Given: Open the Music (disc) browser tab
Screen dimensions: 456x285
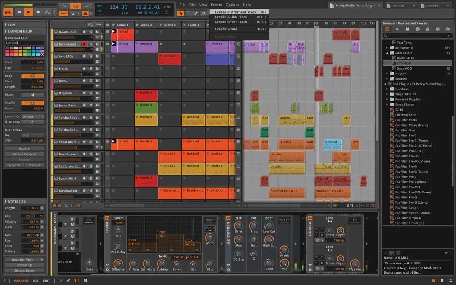Looking at the screenshot, I should [x=418, y=29].
